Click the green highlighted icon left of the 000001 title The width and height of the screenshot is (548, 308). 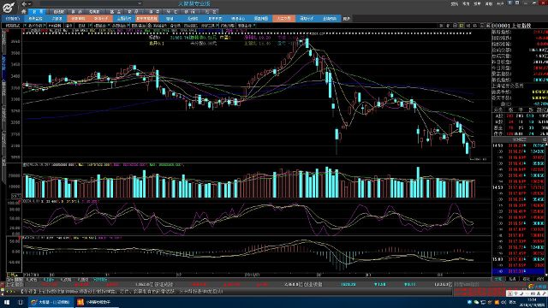coord(462,26)
